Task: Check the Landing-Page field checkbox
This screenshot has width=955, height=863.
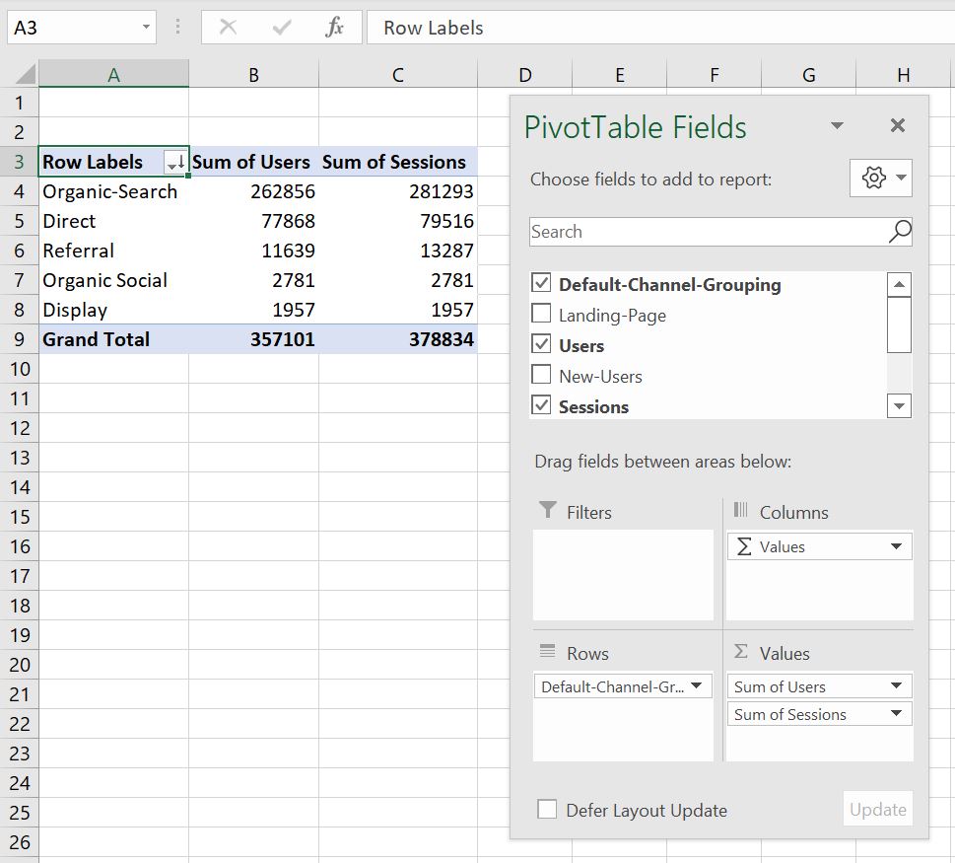Action: pyautogui.click(x=541, y=315)
